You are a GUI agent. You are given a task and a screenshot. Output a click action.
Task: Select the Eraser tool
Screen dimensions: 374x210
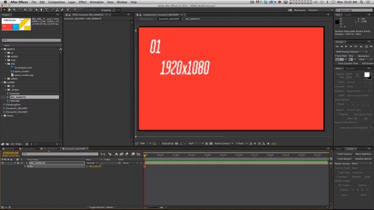tap(63, 10)
